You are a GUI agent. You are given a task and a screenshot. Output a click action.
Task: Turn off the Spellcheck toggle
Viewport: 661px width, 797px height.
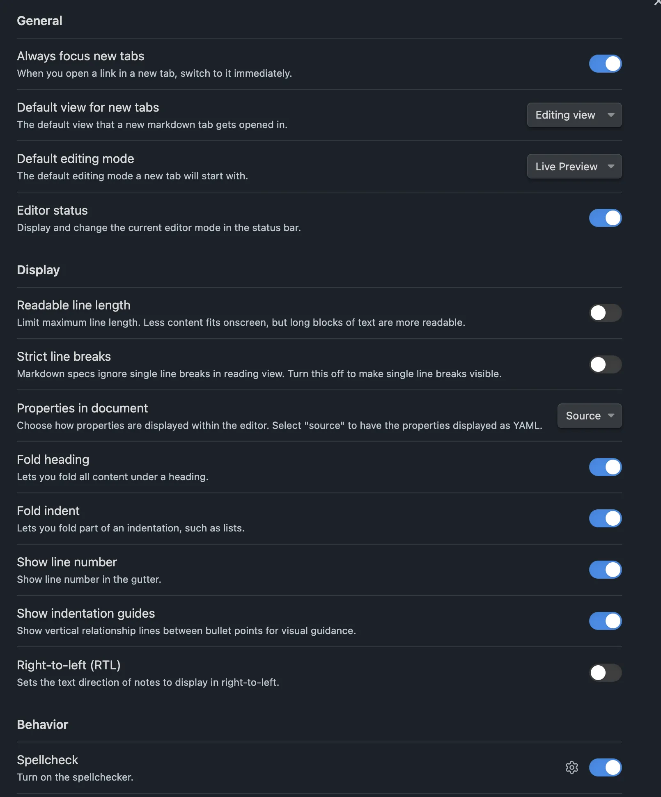(605, 767)
